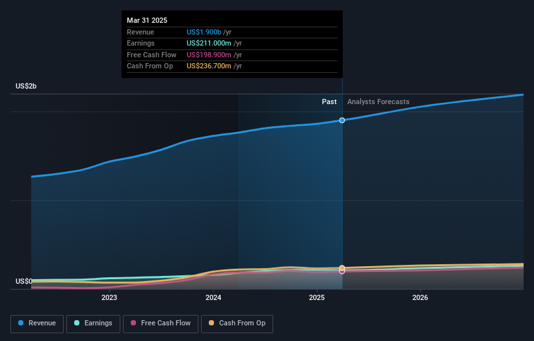This screenshot has width=534, height=341.
Task: Toggle the Earnings legend button
Action: (93, 323)
